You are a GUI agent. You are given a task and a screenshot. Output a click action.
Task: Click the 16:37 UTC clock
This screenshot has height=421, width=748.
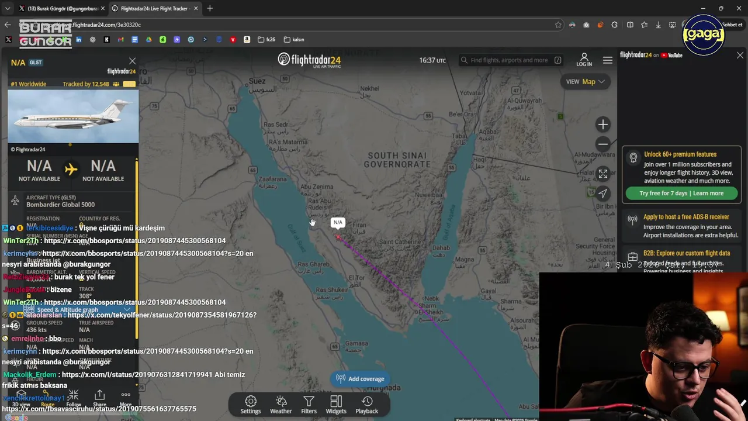pyautogui.click(x=432, y=60)
